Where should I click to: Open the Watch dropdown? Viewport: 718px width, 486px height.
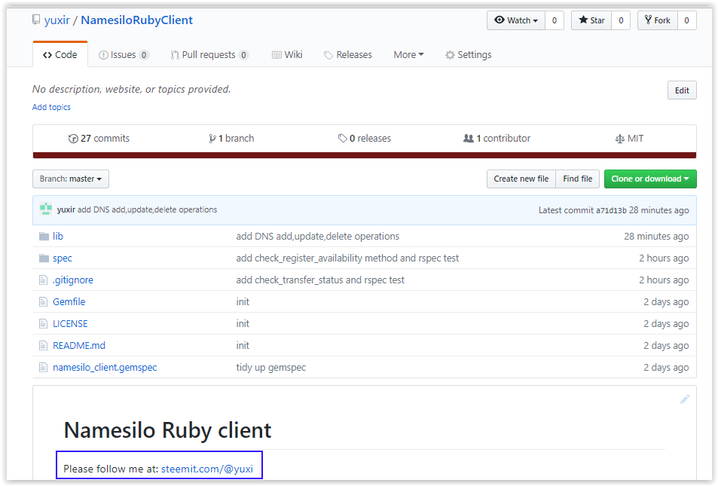(x=516, y=20)
